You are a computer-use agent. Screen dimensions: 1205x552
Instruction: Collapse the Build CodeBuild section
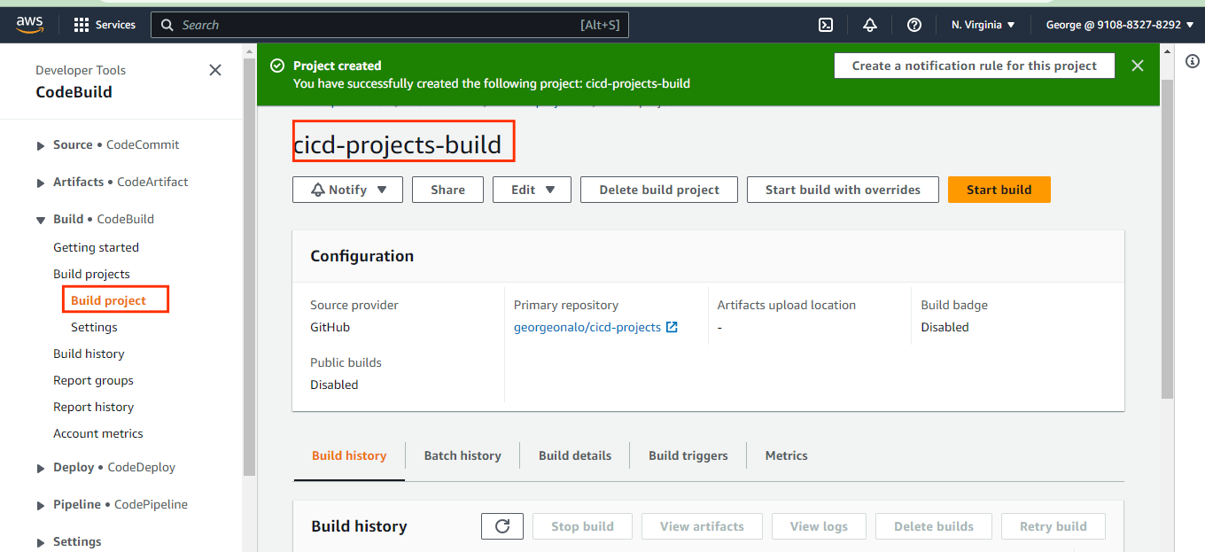coord(40,219)
